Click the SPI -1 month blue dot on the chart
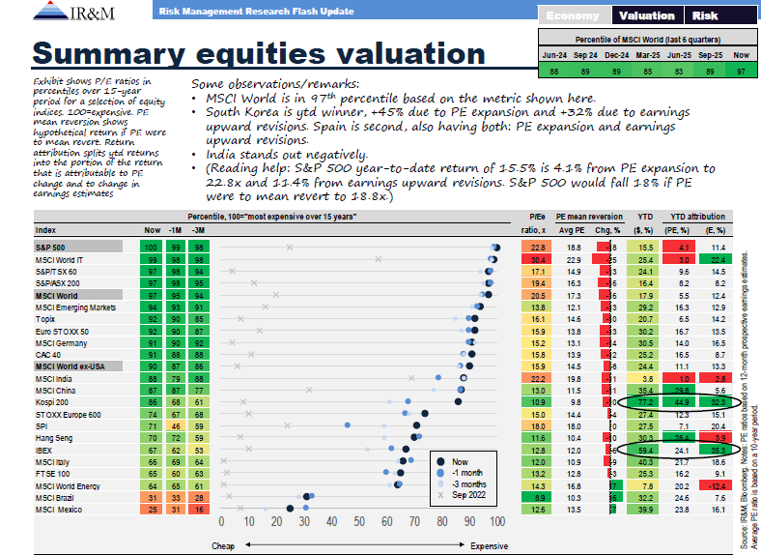 [x=348, y=425]
